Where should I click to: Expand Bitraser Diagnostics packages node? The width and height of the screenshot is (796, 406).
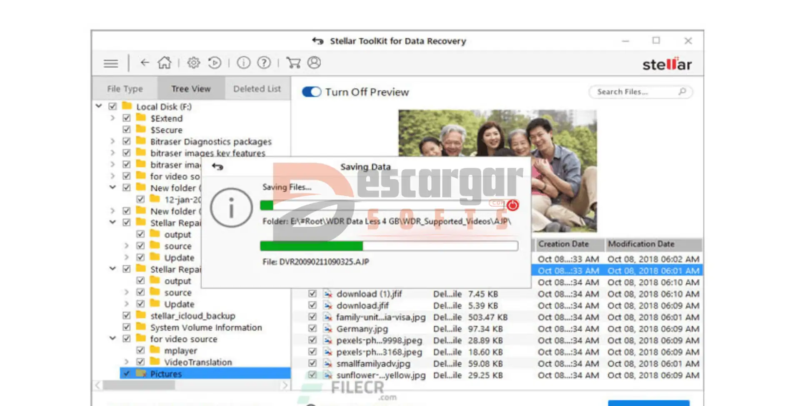coord(112,141)
